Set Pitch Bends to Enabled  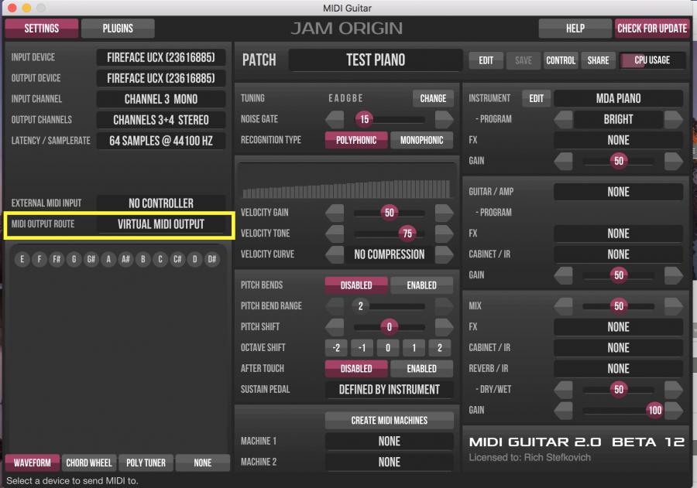(x=421, y=285)
